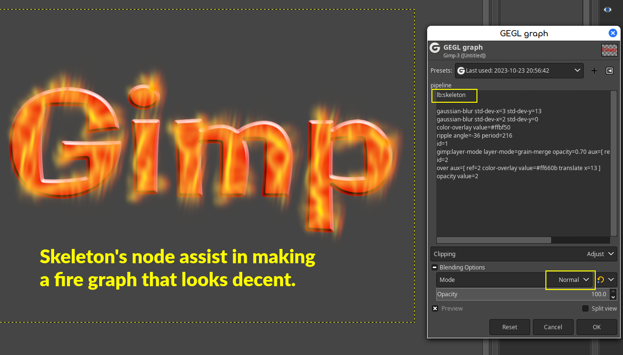Decrease Opacity with the down arrow
Viewport: 623px width, 355px height.
[613, 297]
